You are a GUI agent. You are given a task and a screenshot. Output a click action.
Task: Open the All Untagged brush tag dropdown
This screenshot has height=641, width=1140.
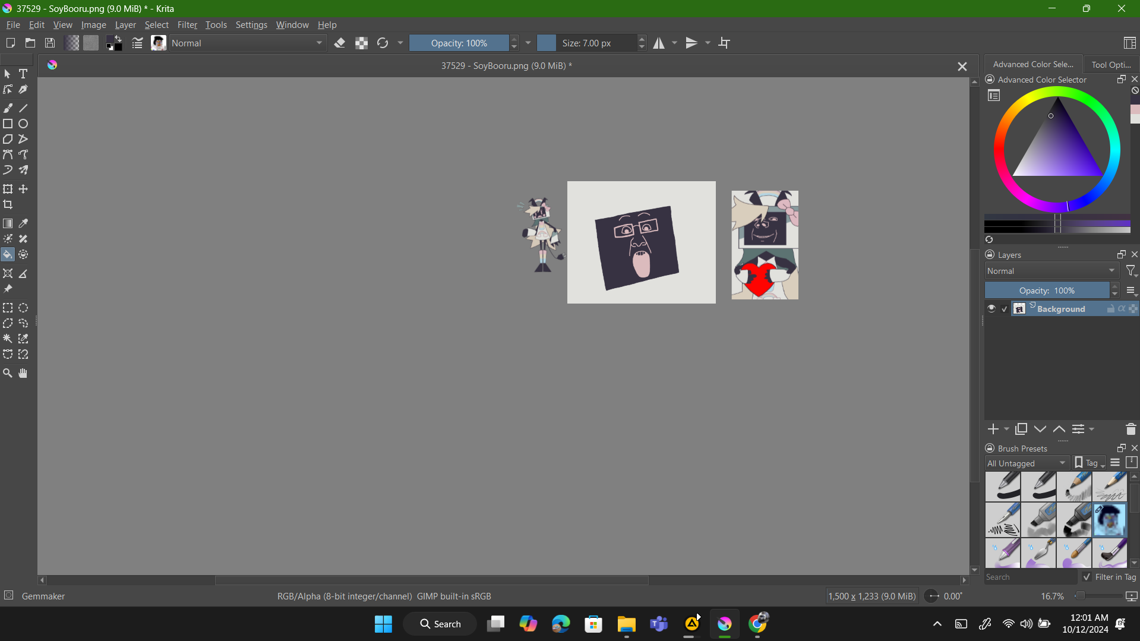pos(1027,463)
